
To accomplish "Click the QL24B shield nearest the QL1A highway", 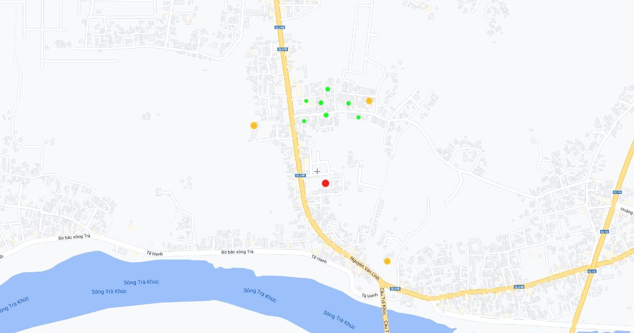I will (x=519, y=287).
